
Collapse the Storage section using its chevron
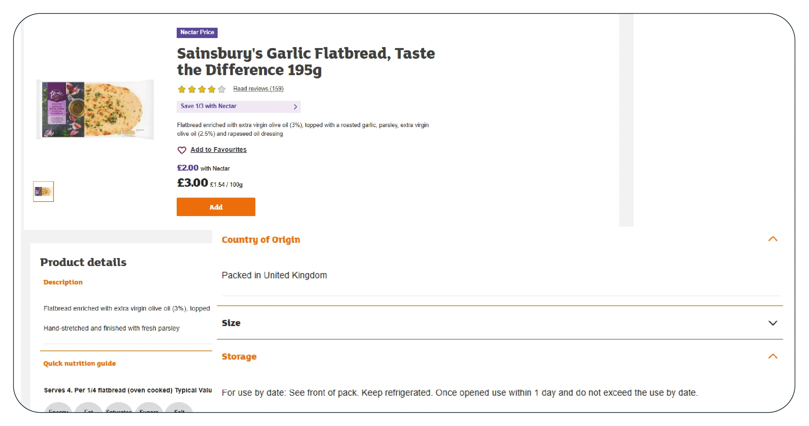click(773, 356)
